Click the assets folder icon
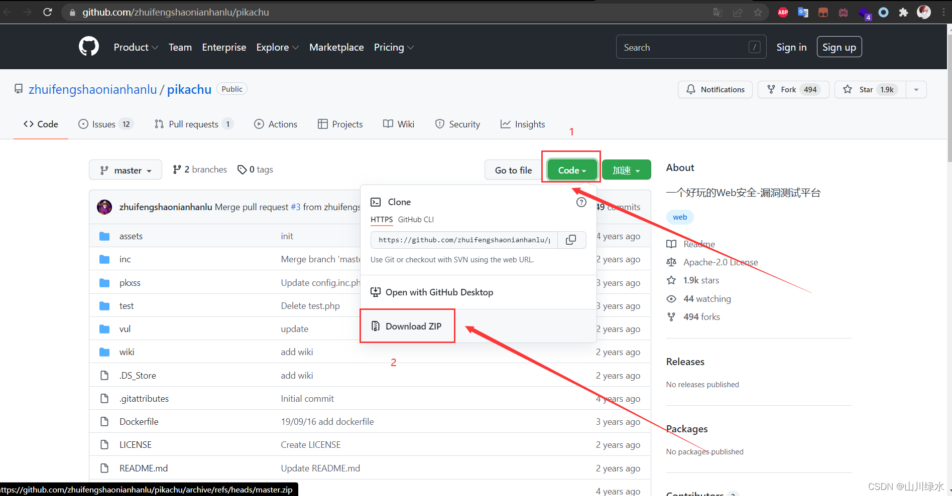This screenshot has width=952, height=496. click(x=104, y=236)
